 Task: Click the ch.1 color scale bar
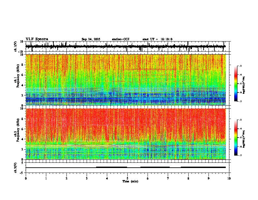(x=236, y=84)
